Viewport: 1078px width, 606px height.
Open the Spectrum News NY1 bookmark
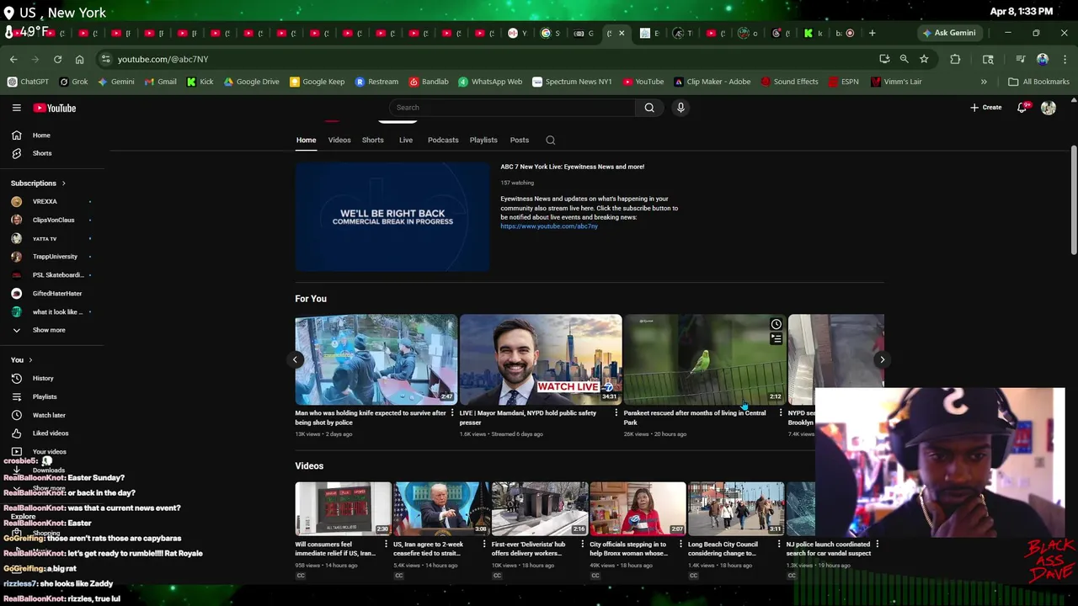pyautogui.click(x=572, y=82)
